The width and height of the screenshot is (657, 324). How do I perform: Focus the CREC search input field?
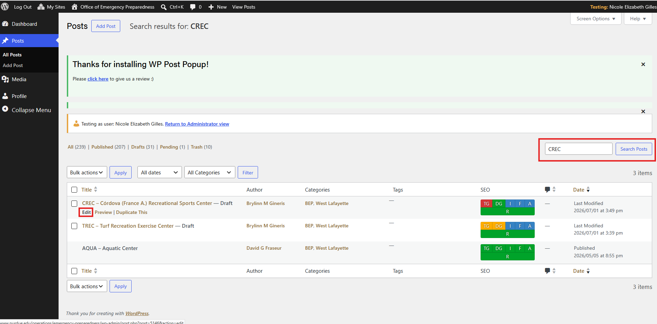click(578, 149)
